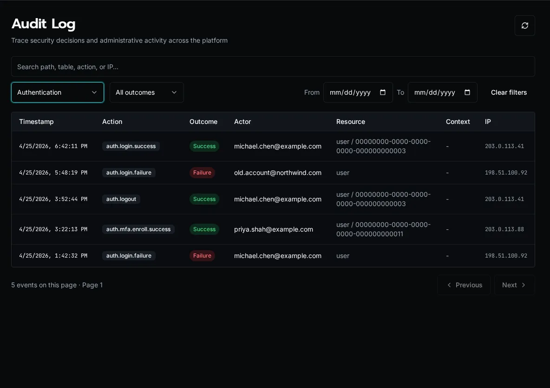Open the Authentication category dropdown
Viewport: 550px width, 388px height.
(58, 92)
